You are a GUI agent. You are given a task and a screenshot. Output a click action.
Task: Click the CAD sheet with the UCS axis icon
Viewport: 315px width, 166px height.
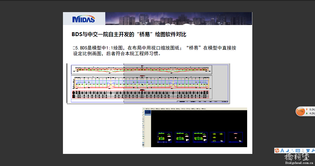click(x=164, y=137)
